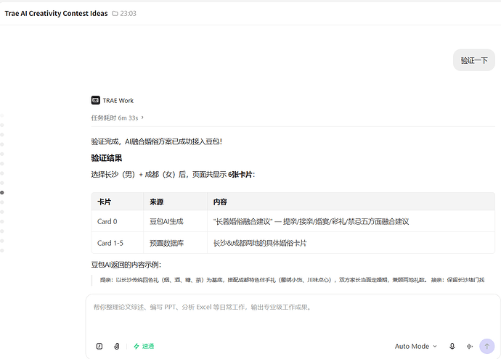This screenshot has width=501, height=359.
Task: Jump to the first dot in message navigator
Action: point(2,115)
